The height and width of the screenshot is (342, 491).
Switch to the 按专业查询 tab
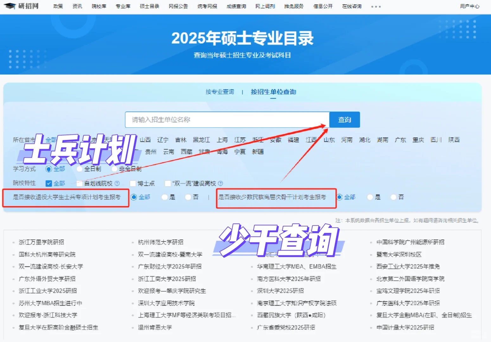click(x=220, y=92)
